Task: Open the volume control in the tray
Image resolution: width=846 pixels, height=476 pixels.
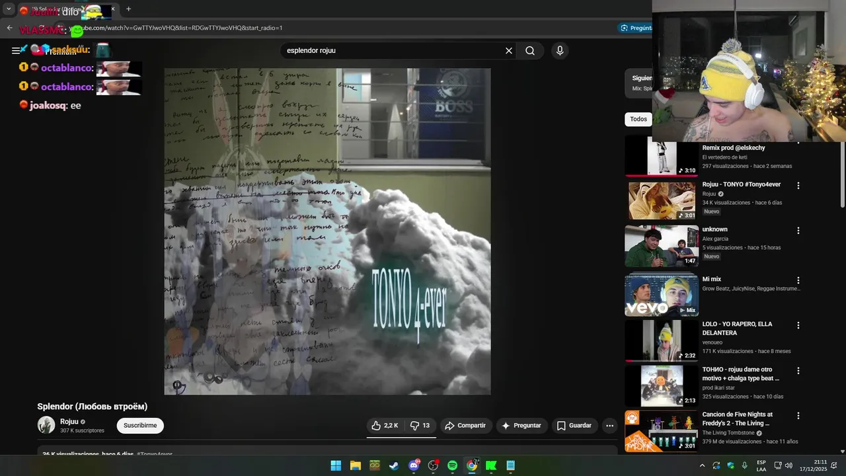Action: tap(788, 465)
